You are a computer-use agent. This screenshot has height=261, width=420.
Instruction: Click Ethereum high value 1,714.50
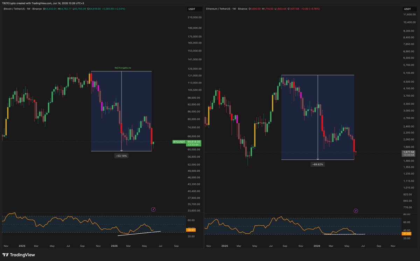coord(268,8)
